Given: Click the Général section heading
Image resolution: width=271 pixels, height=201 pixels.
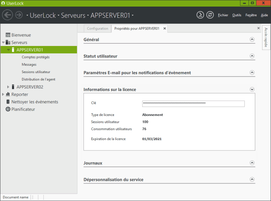Looking at the screenshot, I should click(x=91, y=39).
